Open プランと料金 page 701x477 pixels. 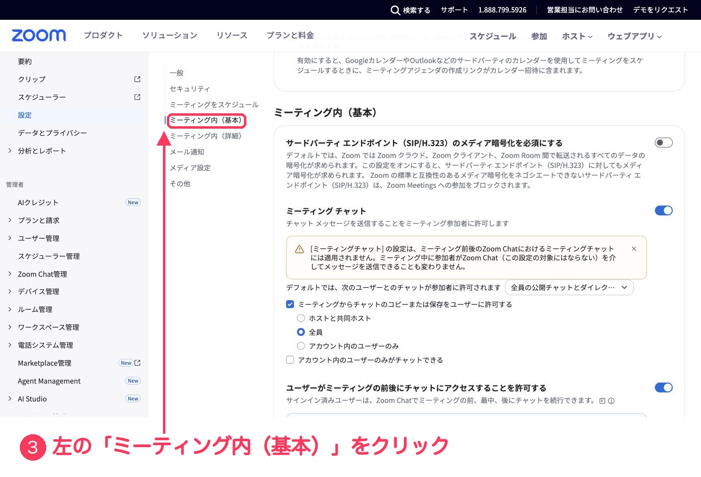[290, 35]
